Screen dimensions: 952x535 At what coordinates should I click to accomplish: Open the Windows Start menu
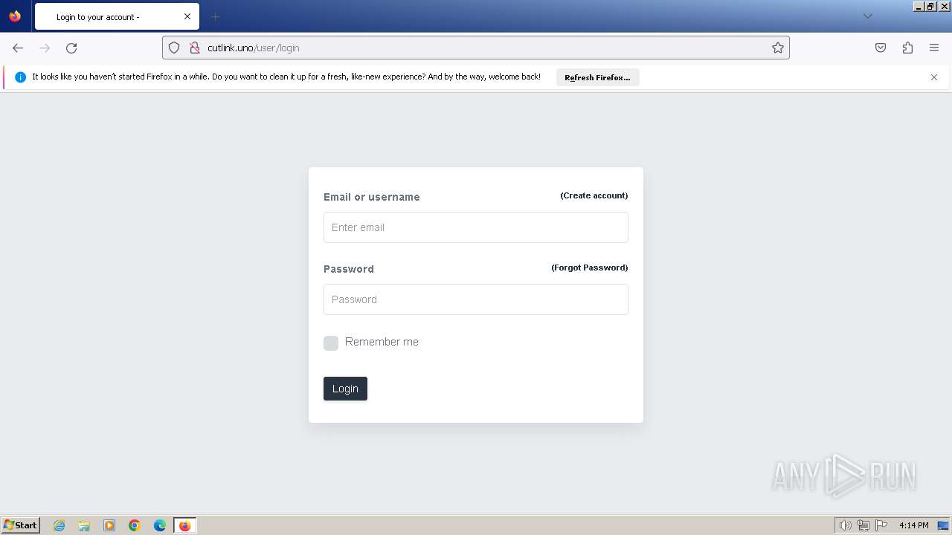tap(21, 525)
